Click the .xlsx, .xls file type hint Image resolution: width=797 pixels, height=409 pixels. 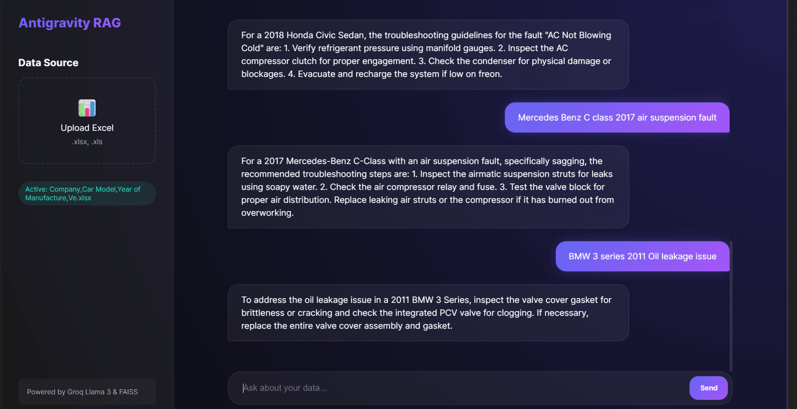click(87, 142)
